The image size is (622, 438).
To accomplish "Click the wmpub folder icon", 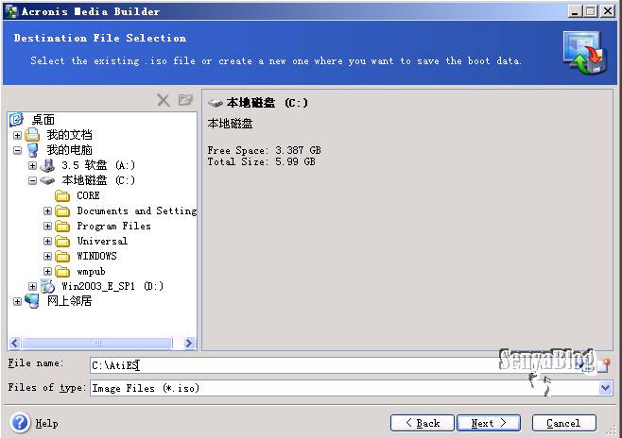I will tap(62, 271).
